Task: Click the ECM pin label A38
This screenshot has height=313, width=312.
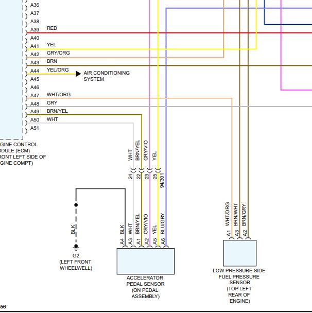Action: pos(34,21)
